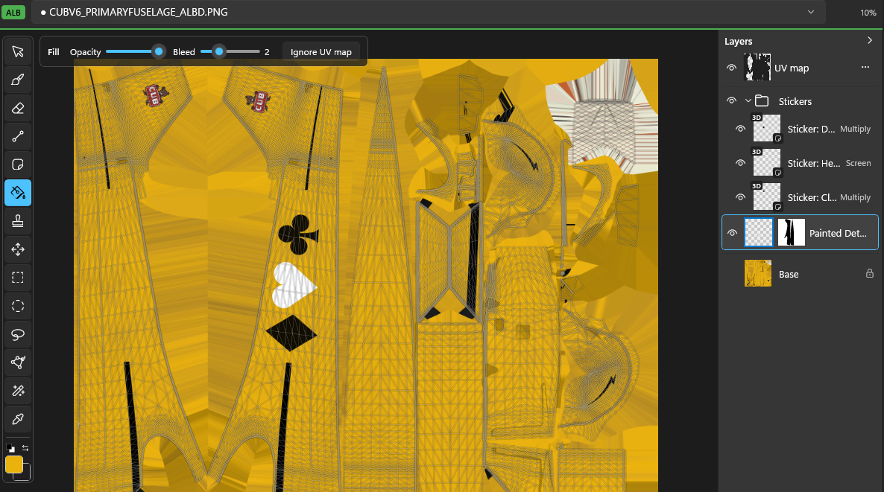Select the Rectangular selection tool
884x492 pixels.
[17, 278]
